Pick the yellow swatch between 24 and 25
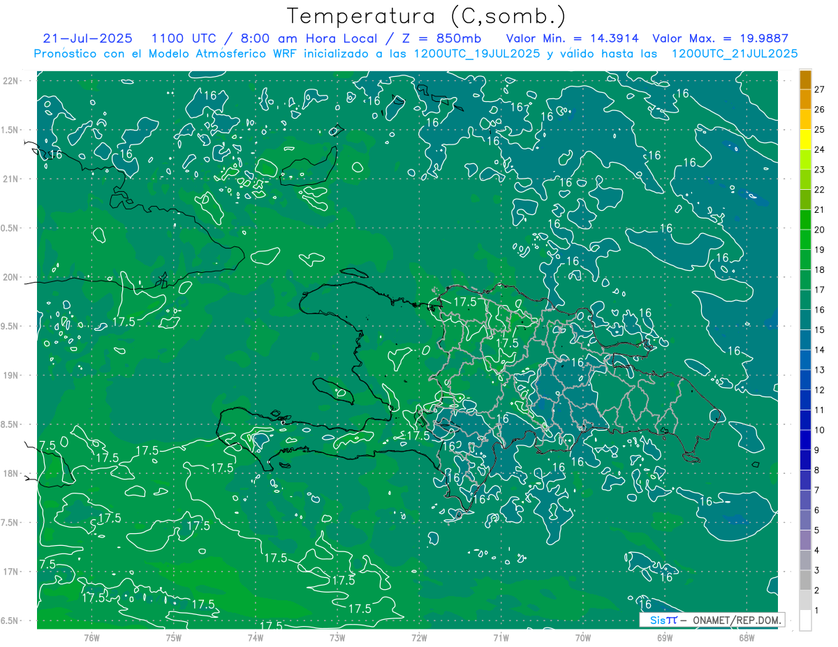 coord(805,139)
